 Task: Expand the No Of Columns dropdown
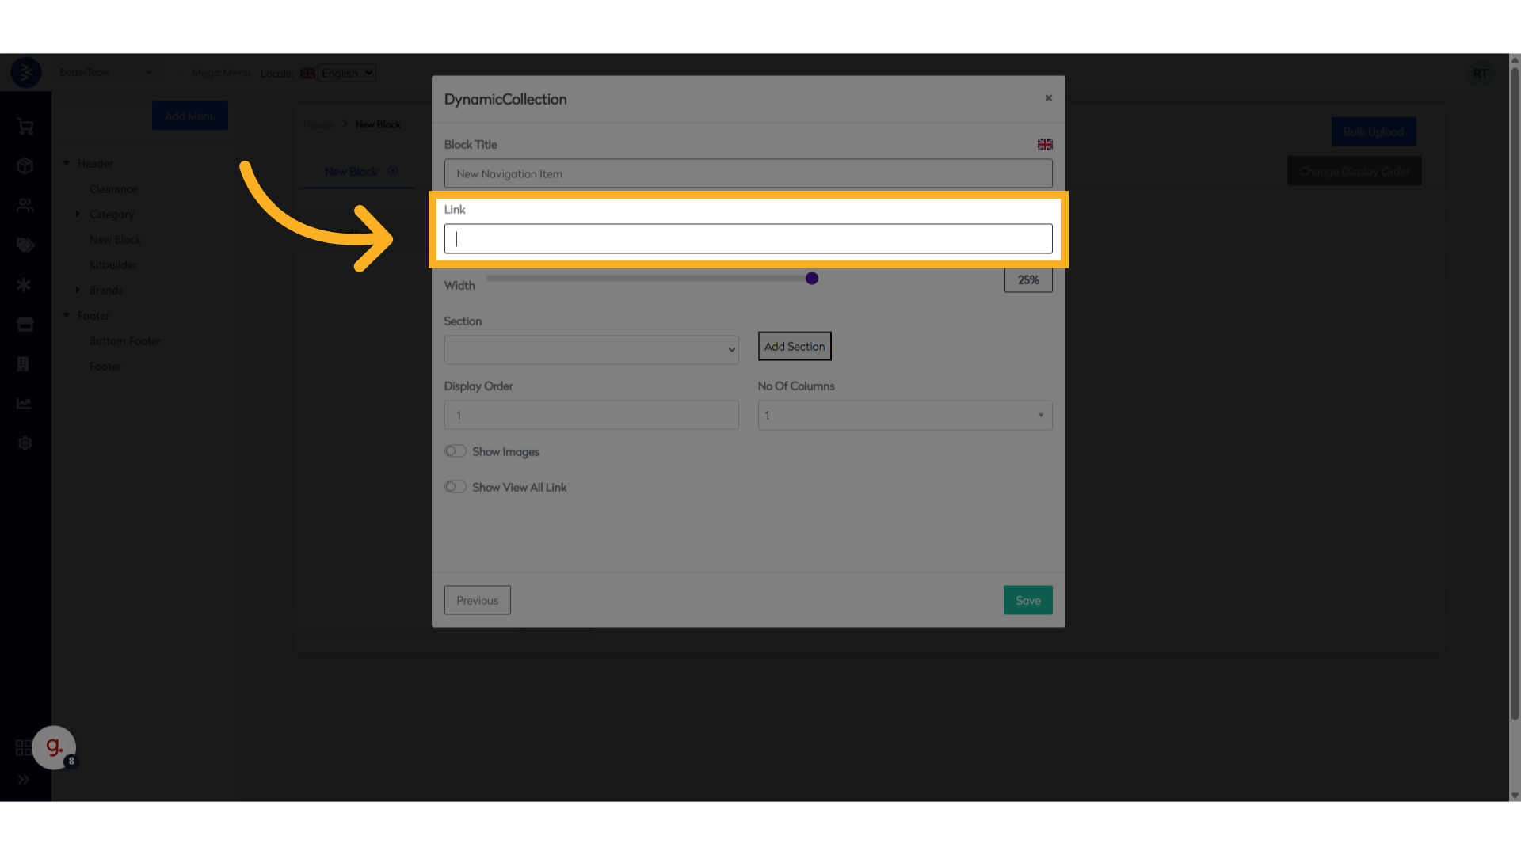904,415
